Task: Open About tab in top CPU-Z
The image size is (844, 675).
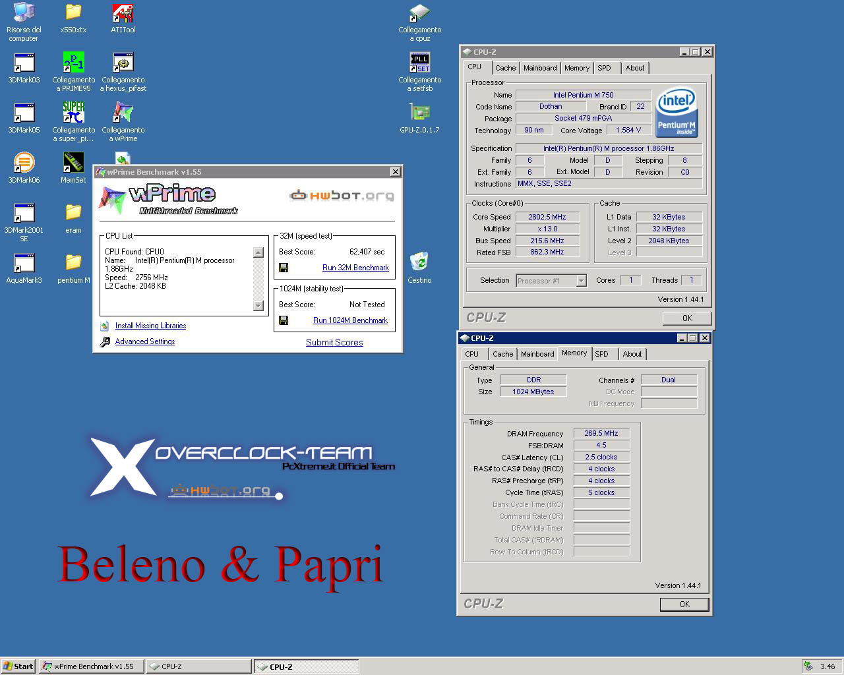Action: [x=635, y=68]
